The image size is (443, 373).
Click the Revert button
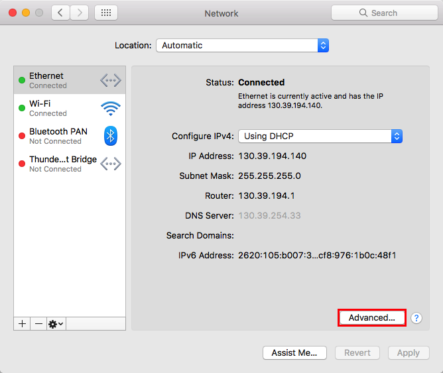tap(357, 352)
